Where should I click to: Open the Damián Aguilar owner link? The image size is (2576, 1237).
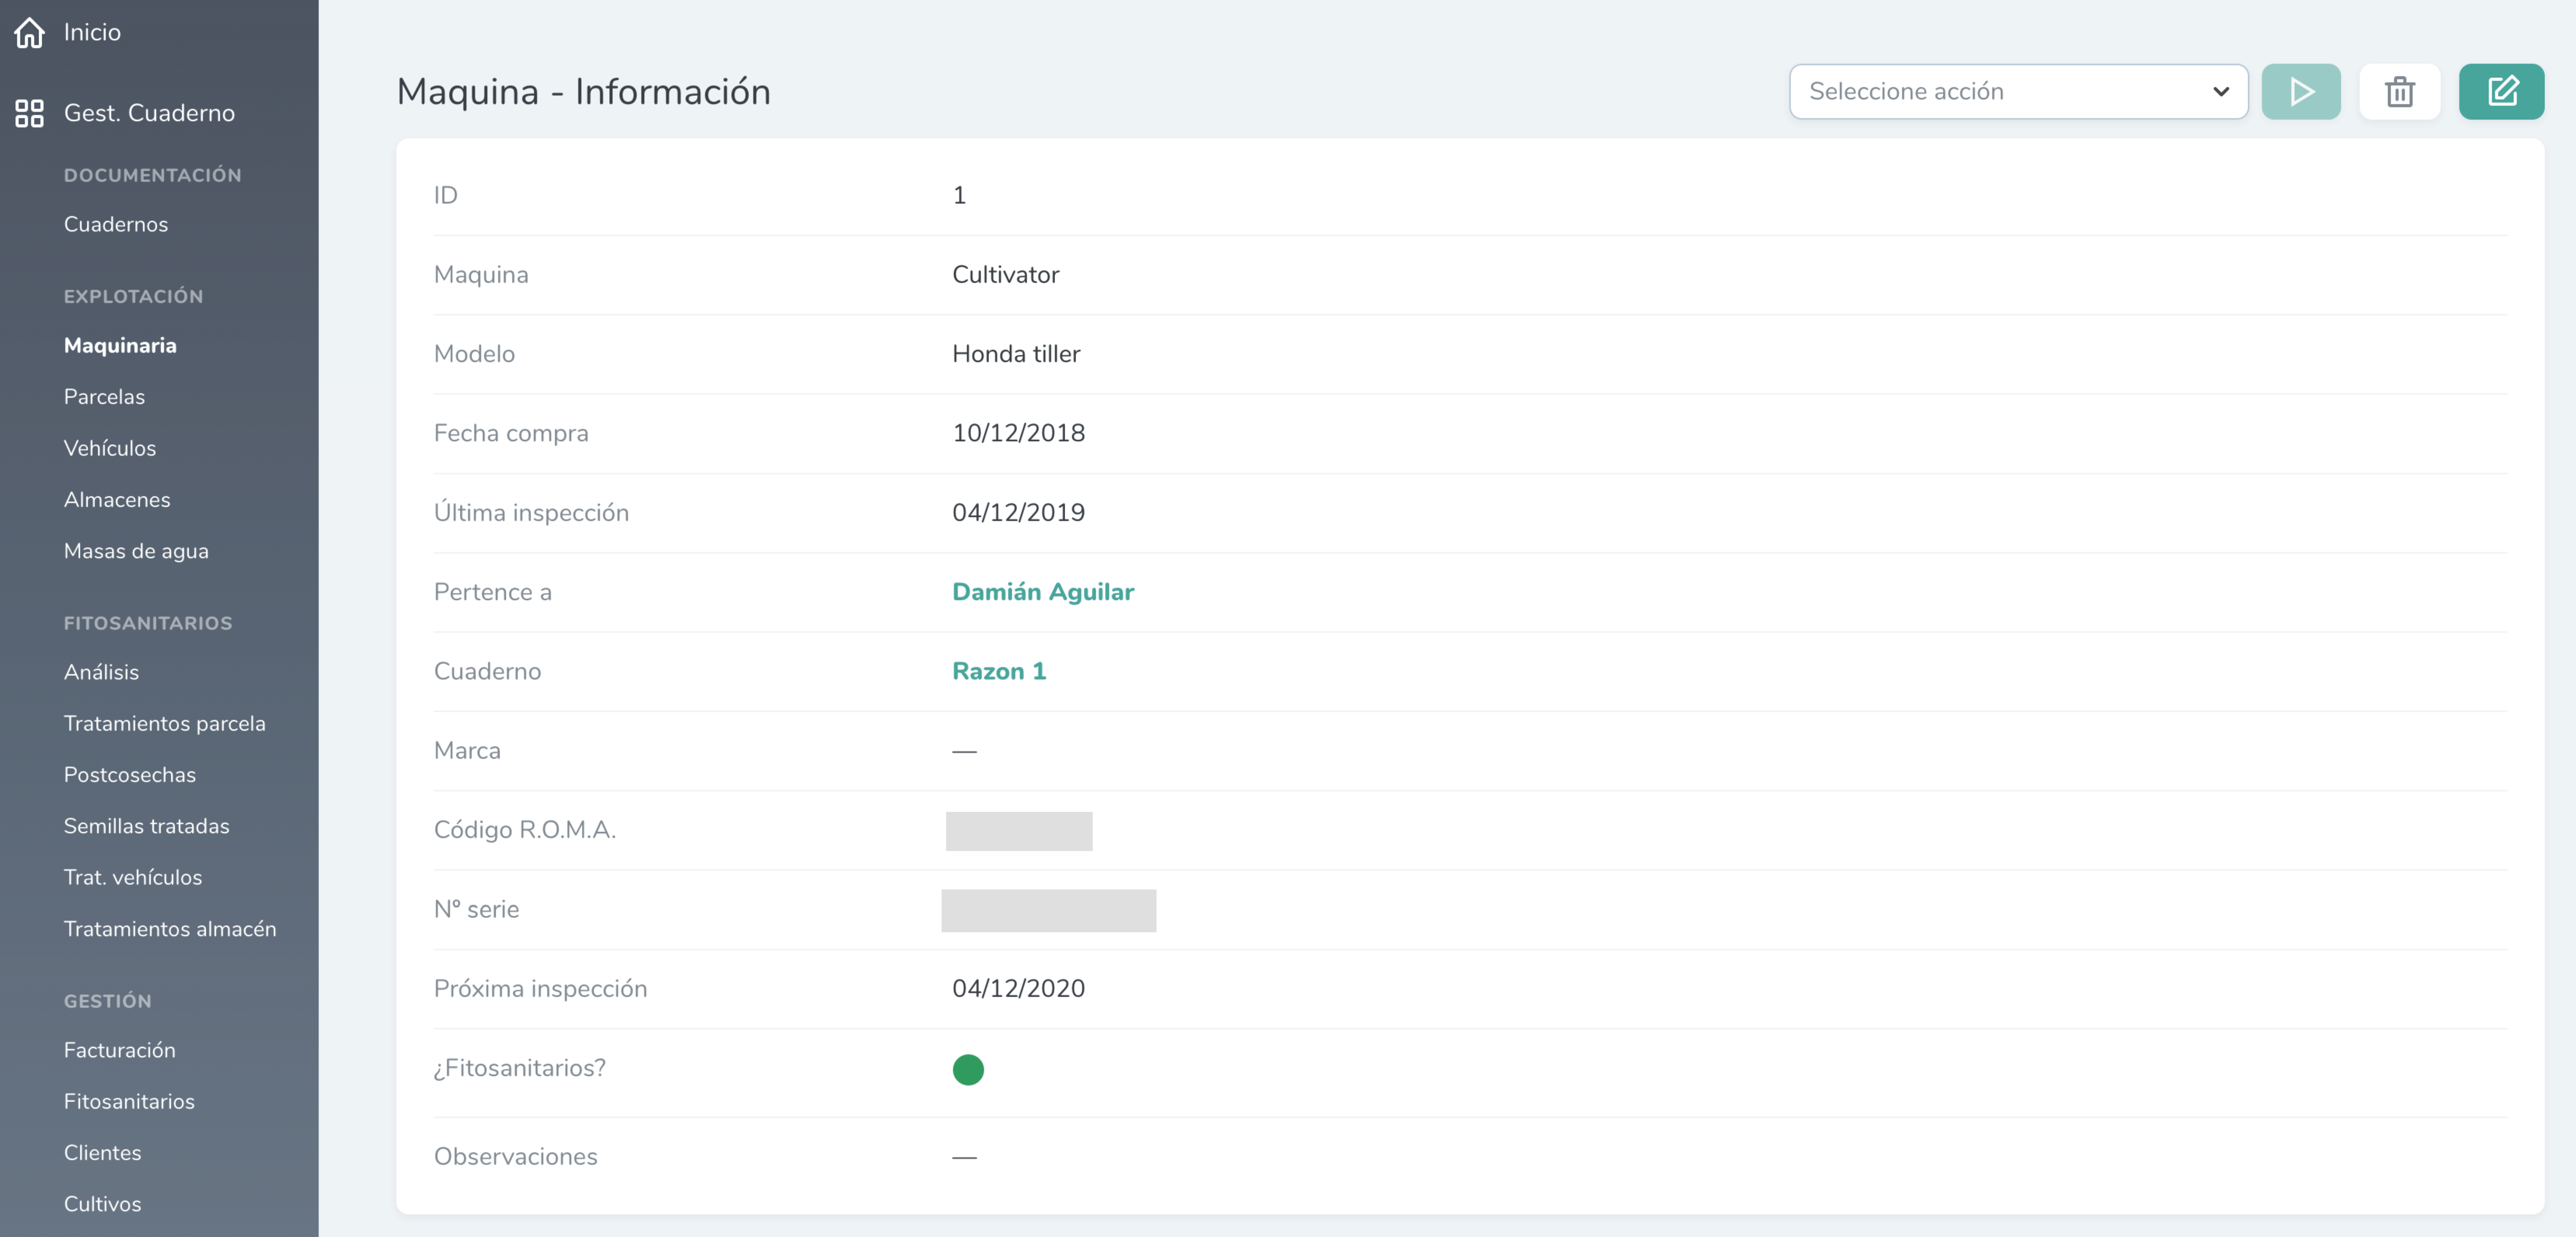pyautogui.click(x=1042, y=592)
